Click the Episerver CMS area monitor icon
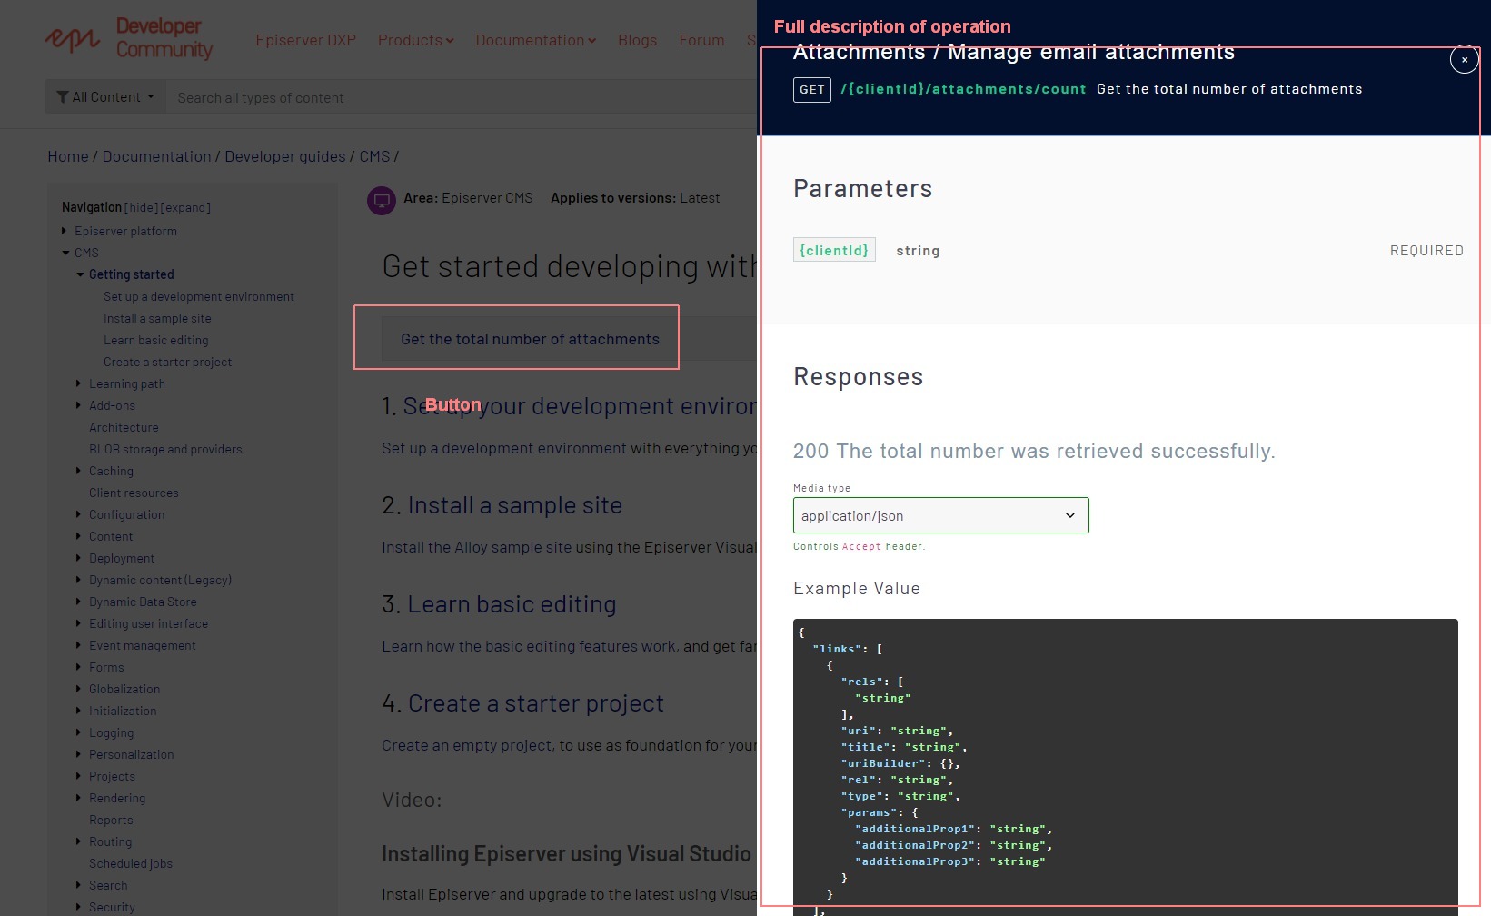Image resolution: width=1491 pixels, height=916 pixels. click(x=382, y=200)
